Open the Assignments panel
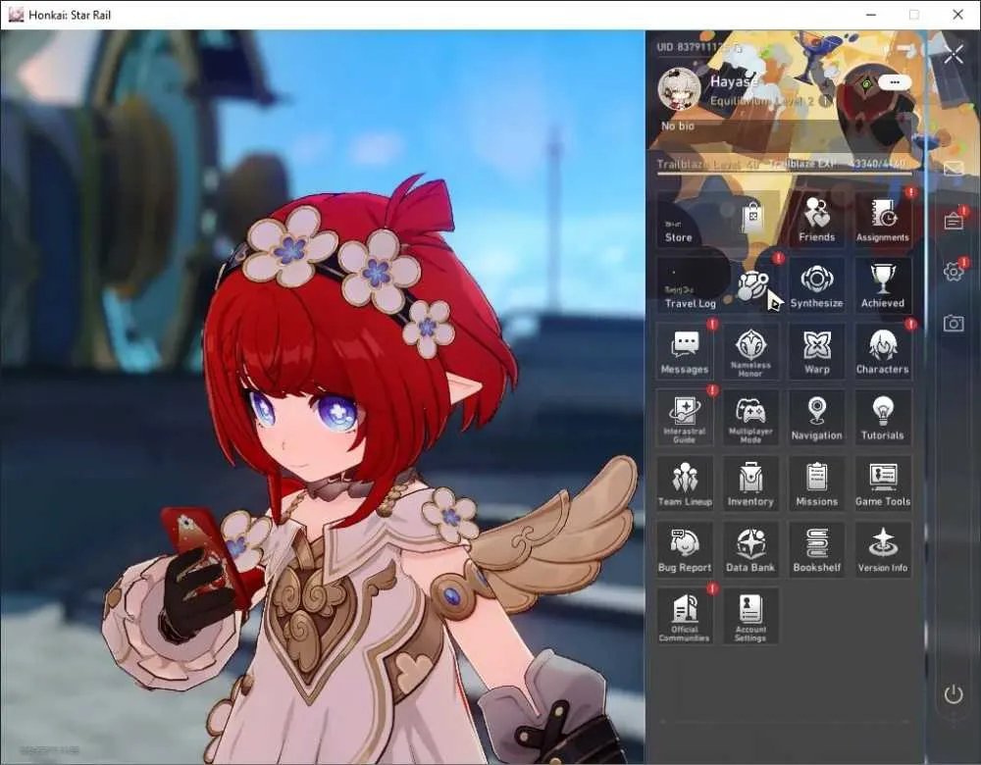The height and width of the screenshot is (765, 981). coord(883,220)
